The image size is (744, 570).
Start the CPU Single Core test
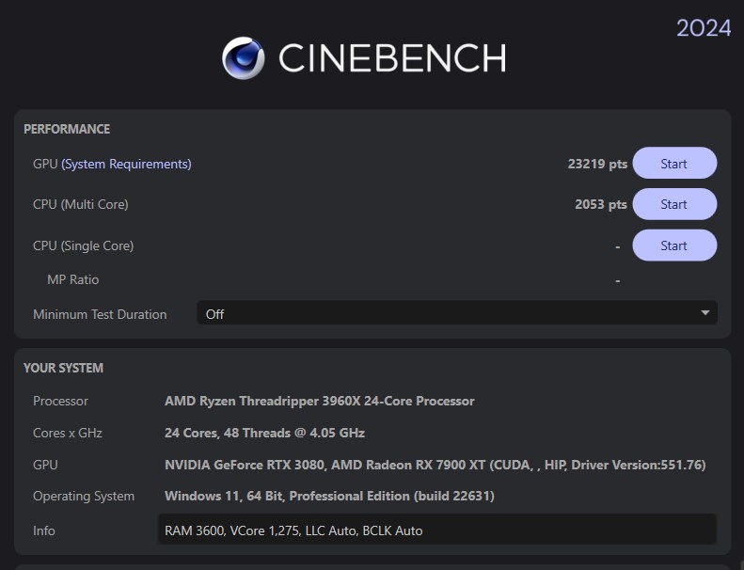[x=673, y=245]
